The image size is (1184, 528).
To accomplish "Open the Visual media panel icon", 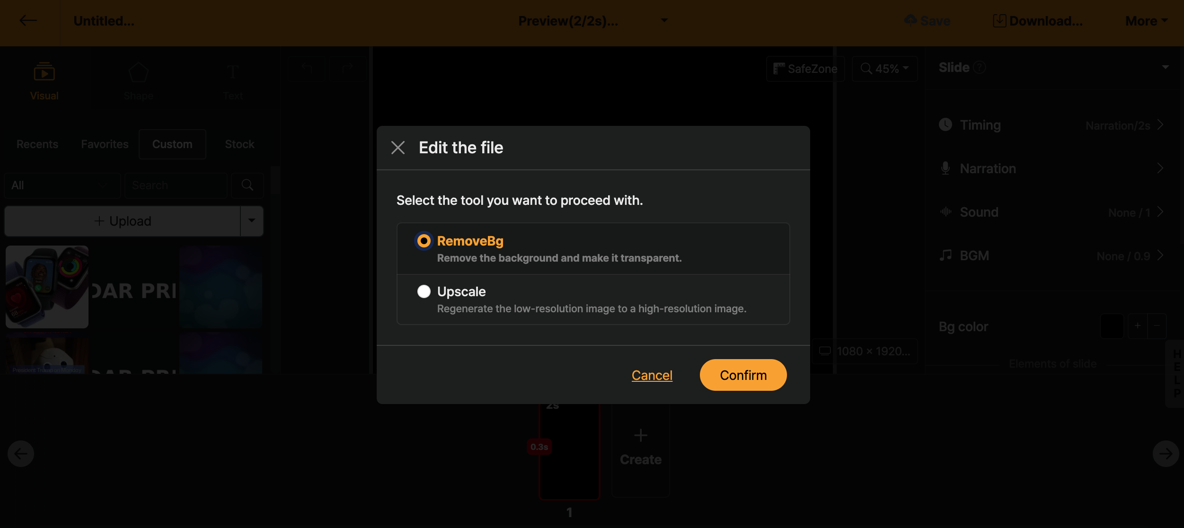I will tap(44, 73).
